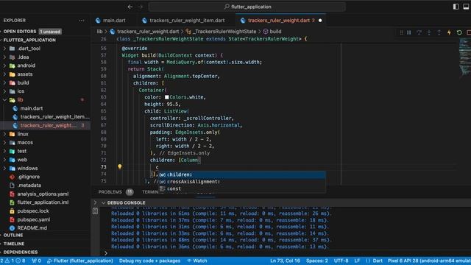Toggle panel layout icon in title bar

coord(466,7)
